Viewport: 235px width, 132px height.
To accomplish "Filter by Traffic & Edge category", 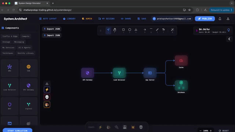I will (x=10, y=36).
